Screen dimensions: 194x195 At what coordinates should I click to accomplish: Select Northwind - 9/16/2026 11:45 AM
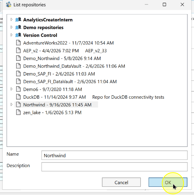click(57, 105)
